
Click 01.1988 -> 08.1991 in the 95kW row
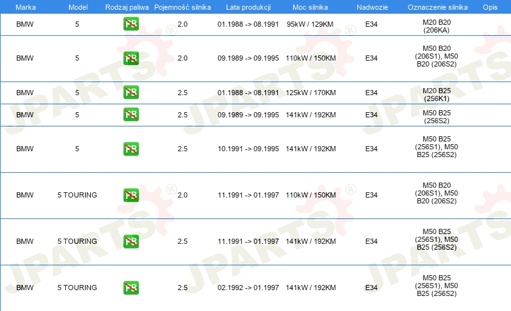(x=248, y=24)
